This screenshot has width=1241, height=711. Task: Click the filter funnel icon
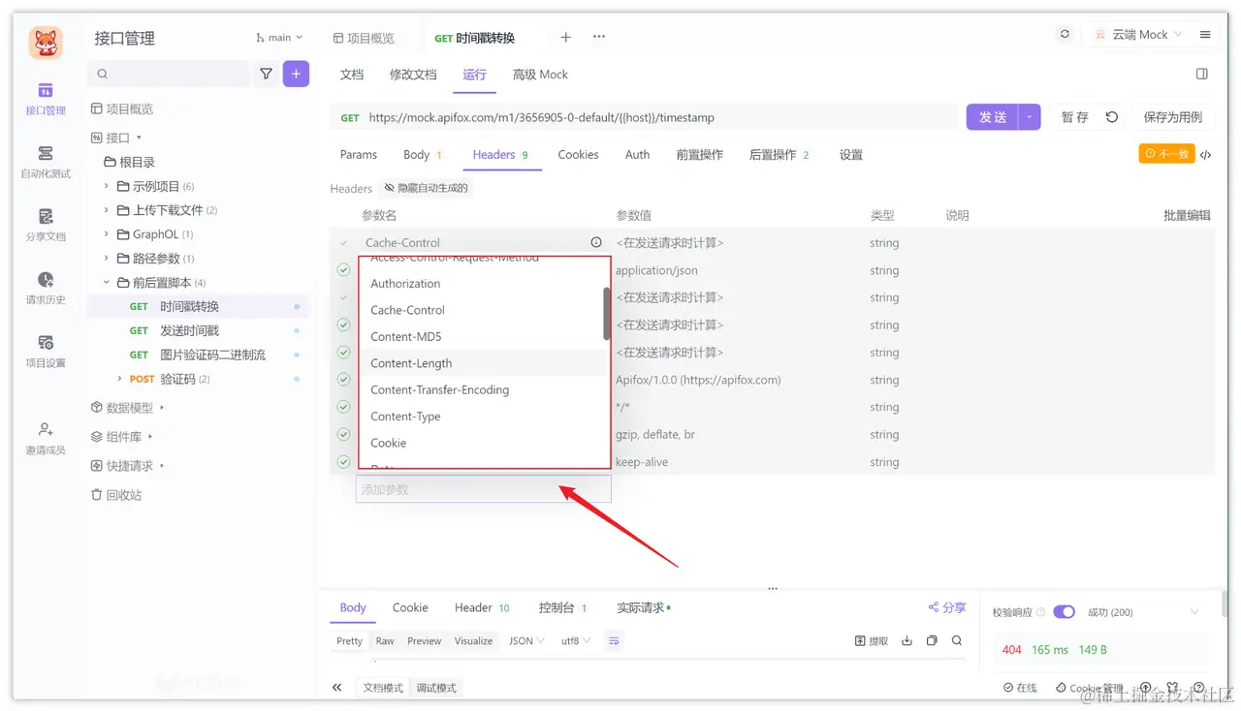(x=266, y=74)
